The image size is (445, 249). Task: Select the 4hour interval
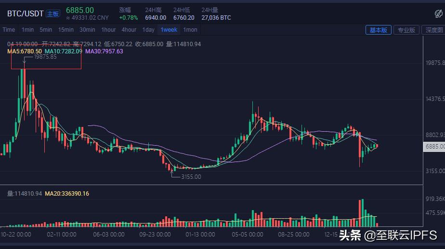pos(129,30)
